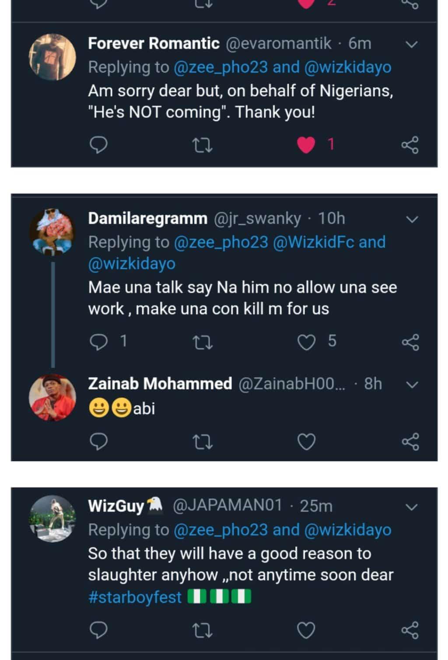The image size is (448, 660).
Task: Open Zainab Mohammed's profile avatar
Action: 52,397
